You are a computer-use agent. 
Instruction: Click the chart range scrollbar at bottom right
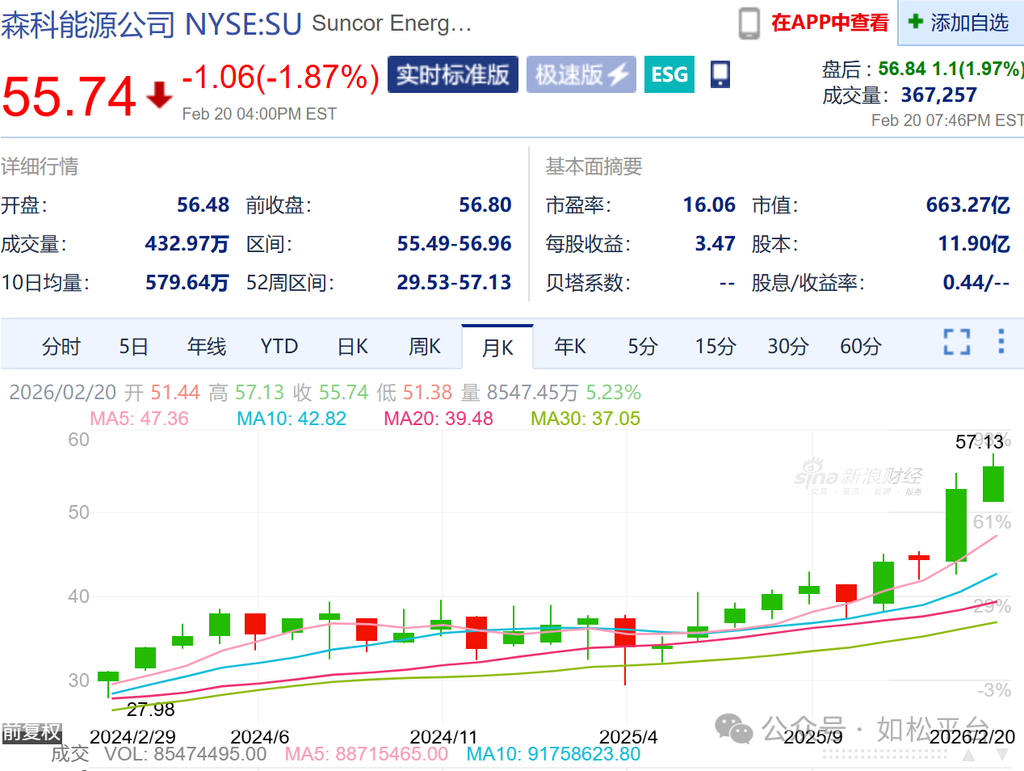point(885,754)
